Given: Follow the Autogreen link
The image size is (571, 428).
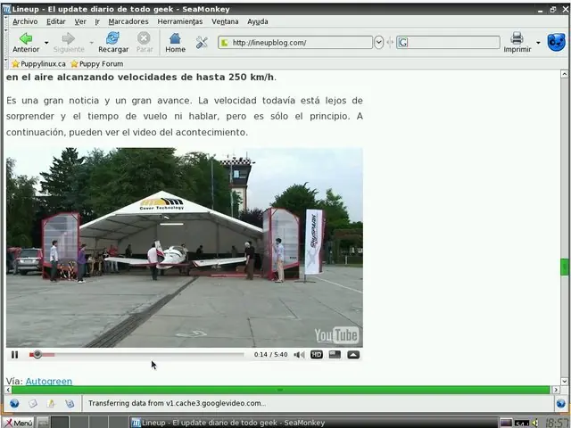Looking at the screenshot, I should coord(49,381).
